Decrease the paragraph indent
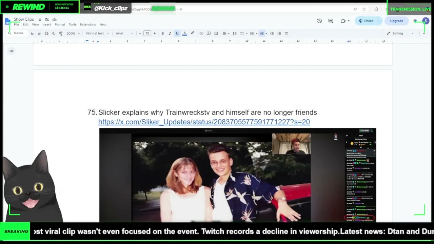This screenshot has height=244, width=434. (x=272, y=34)
